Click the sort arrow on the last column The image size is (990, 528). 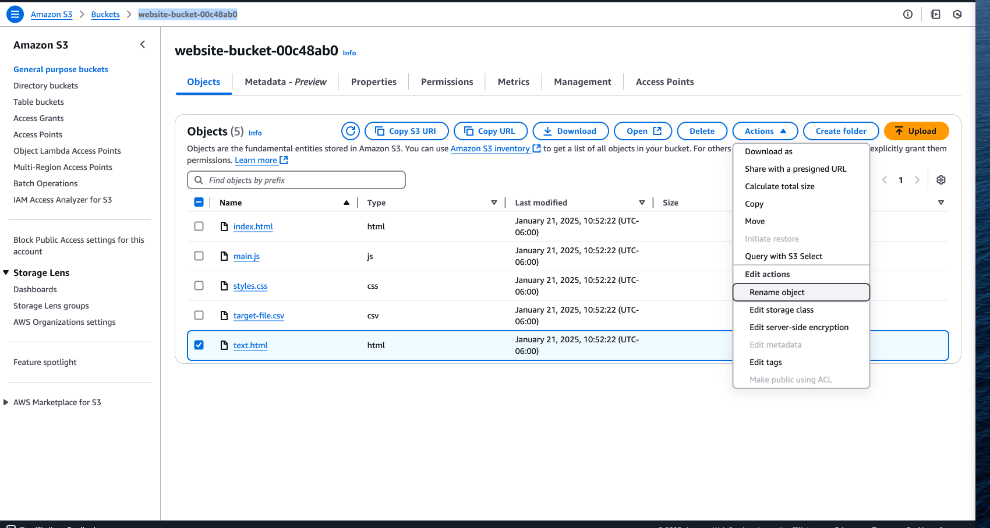click(x=941, y=203)
